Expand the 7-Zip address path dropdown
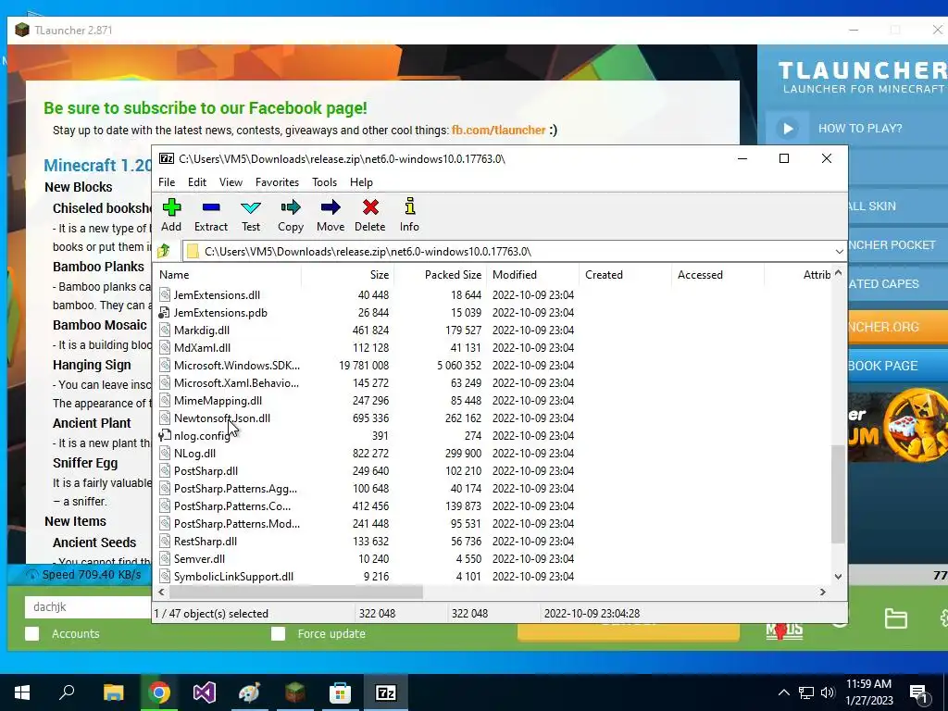Viewport: 948px width, 711px height. click(x=839, y=252)
